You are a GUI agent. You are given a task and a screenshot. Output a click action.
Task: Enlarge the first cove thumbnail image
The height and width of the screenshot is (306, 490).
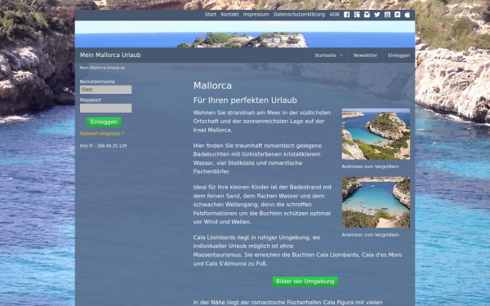[376, 134]
